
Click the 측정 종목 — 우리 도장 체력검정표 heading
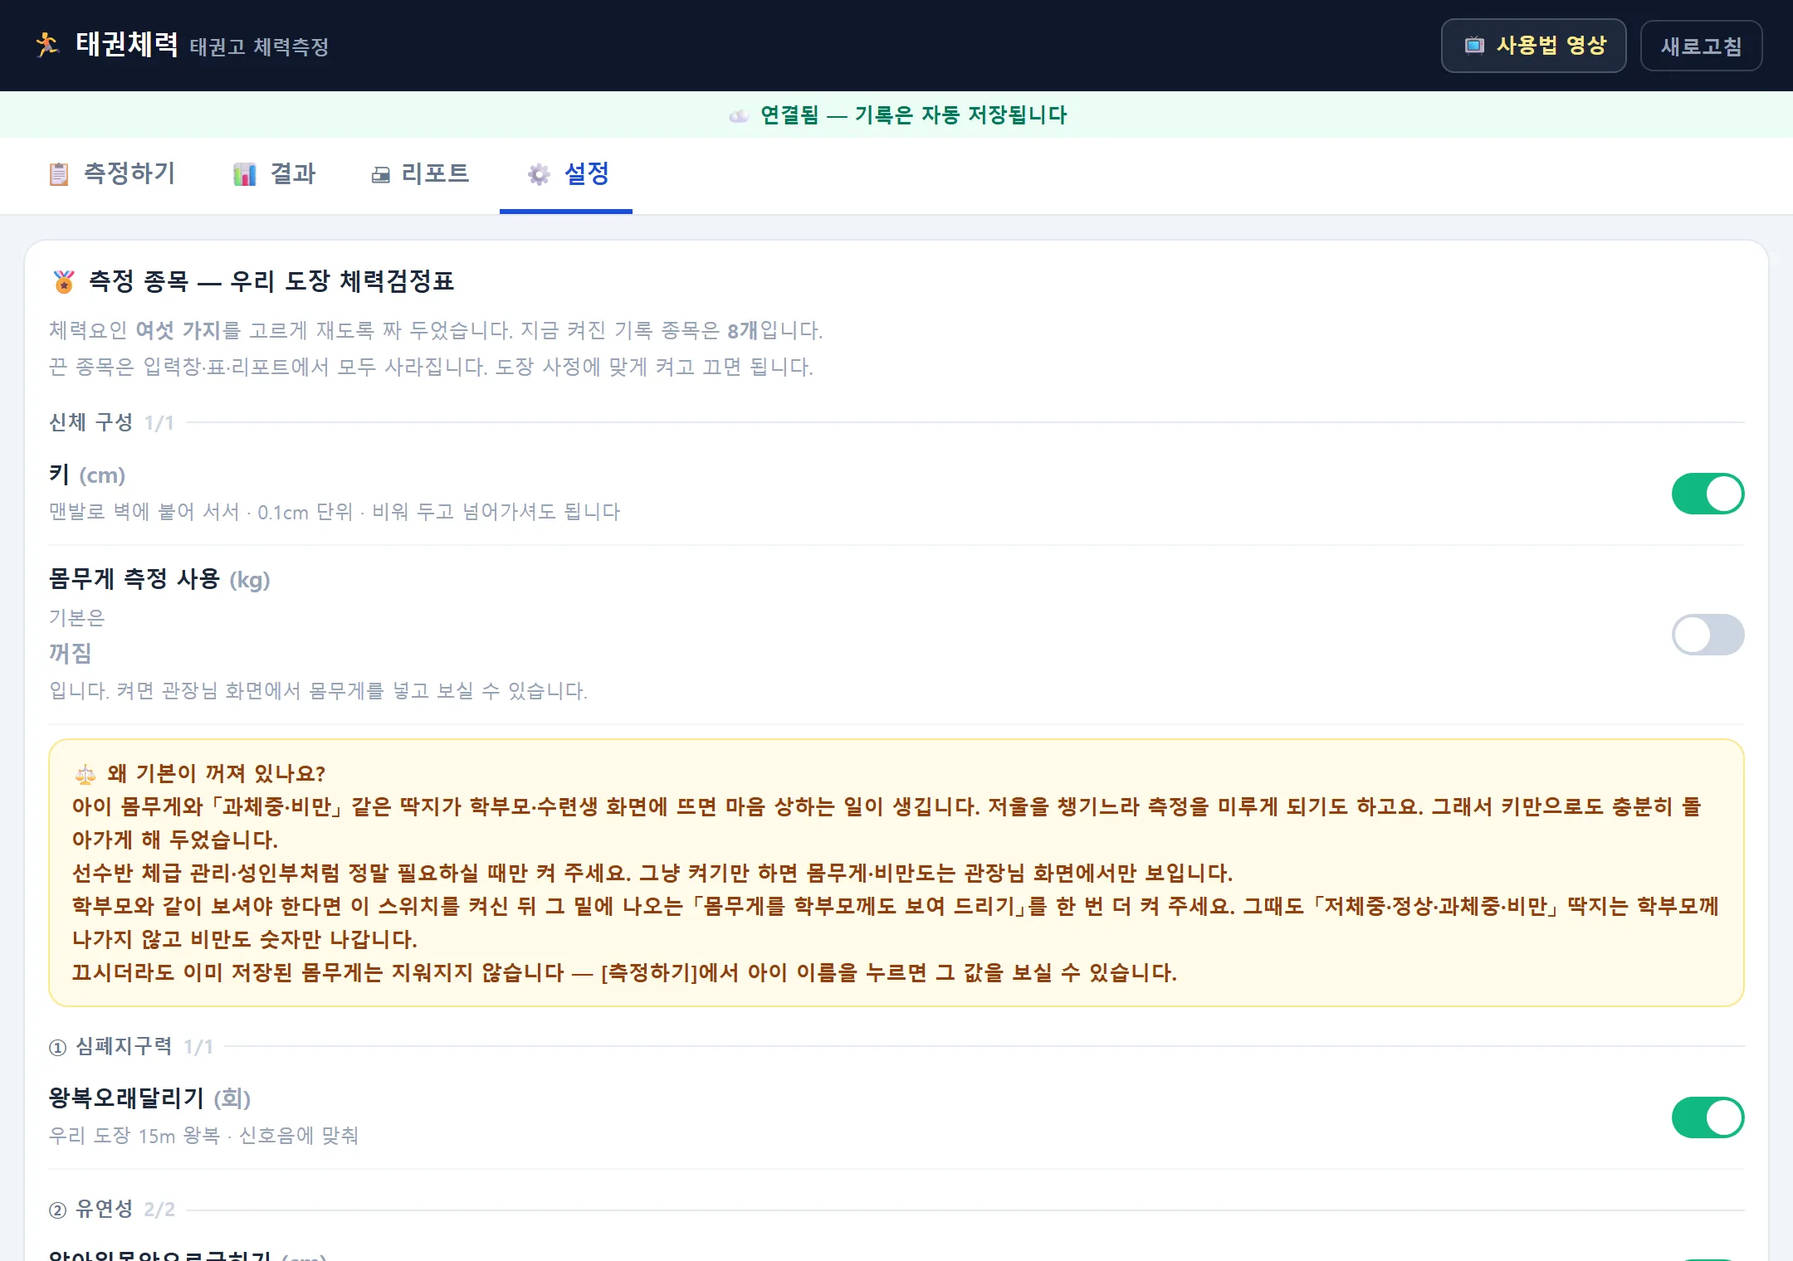coord(271,281)
